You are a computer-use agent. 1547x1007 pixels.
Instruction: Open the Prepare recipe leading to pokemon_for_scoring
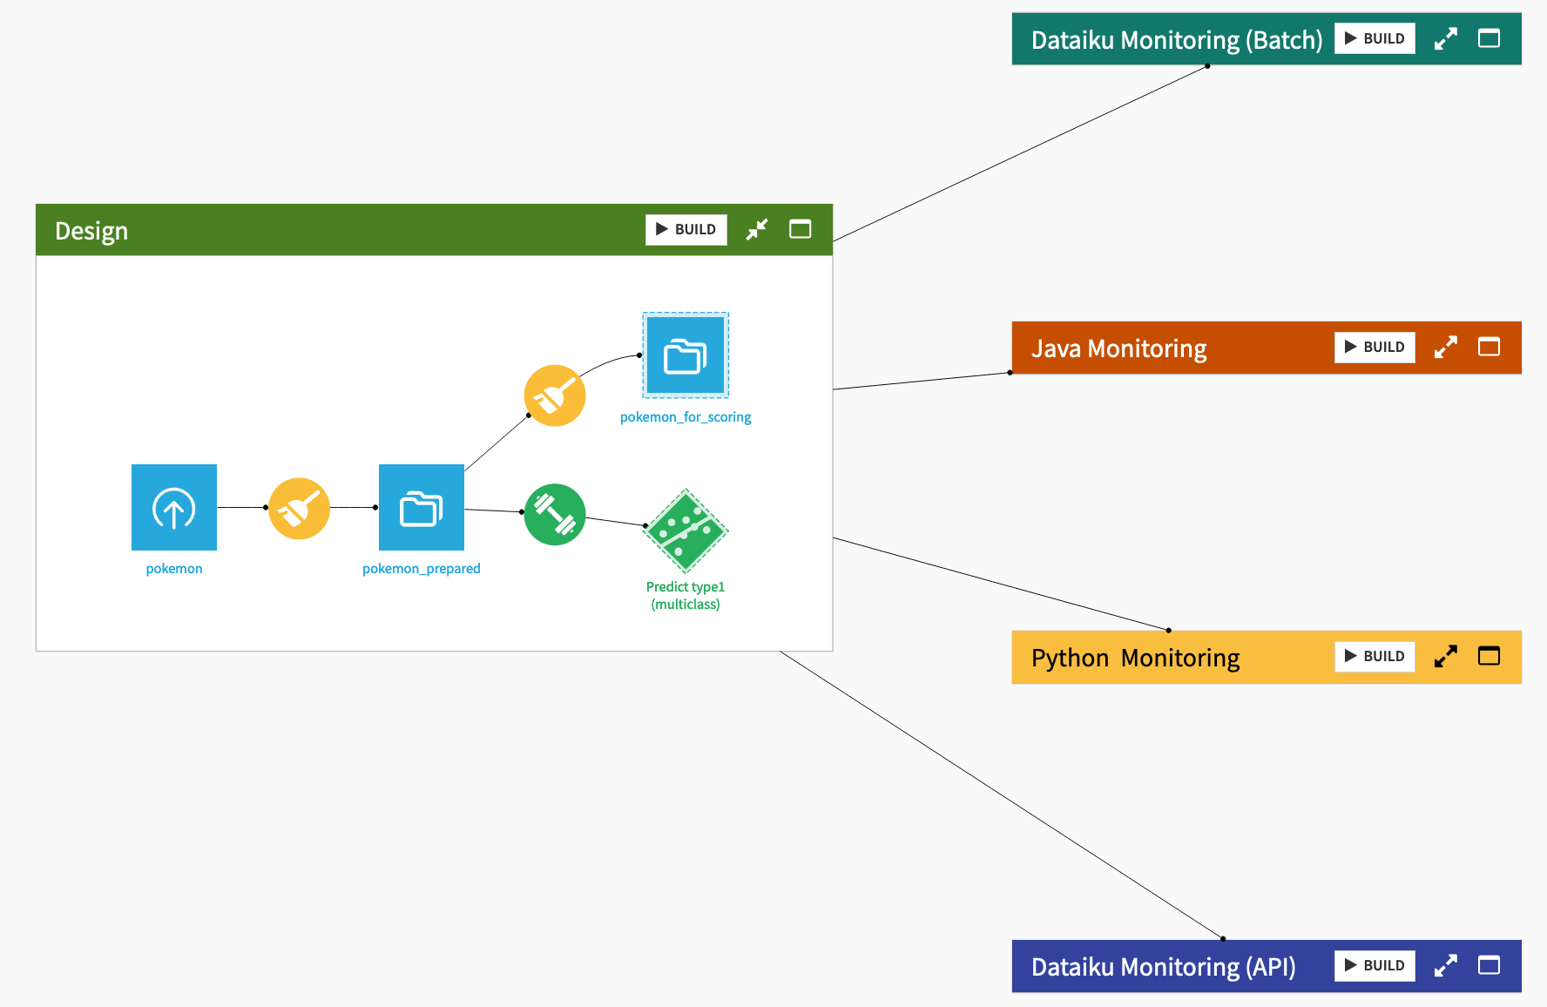click(554, 395)
